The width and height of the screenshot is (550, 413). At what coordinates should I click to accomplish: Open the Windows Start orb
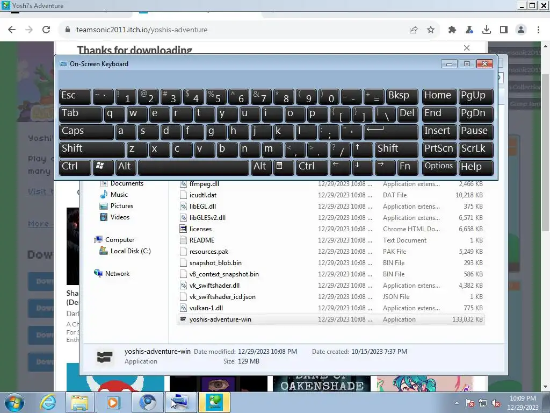pos(15,402)
